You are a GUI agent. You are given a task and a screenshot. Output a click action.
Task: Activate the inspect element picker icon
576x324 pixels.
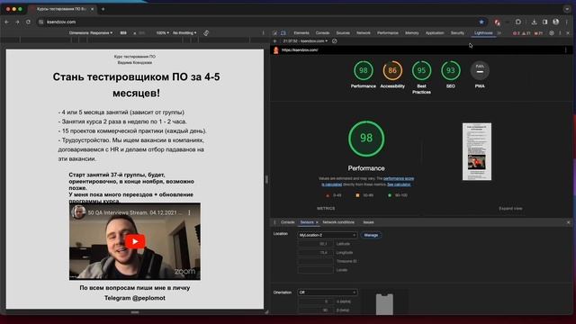tap(274, 33)
